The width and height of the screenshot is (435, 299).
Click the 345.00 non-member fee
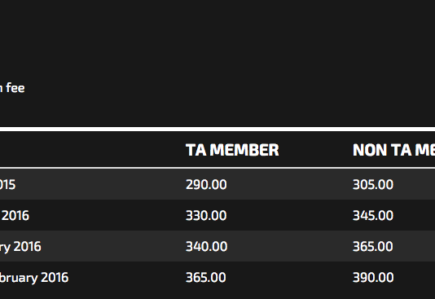pos(373,216)
